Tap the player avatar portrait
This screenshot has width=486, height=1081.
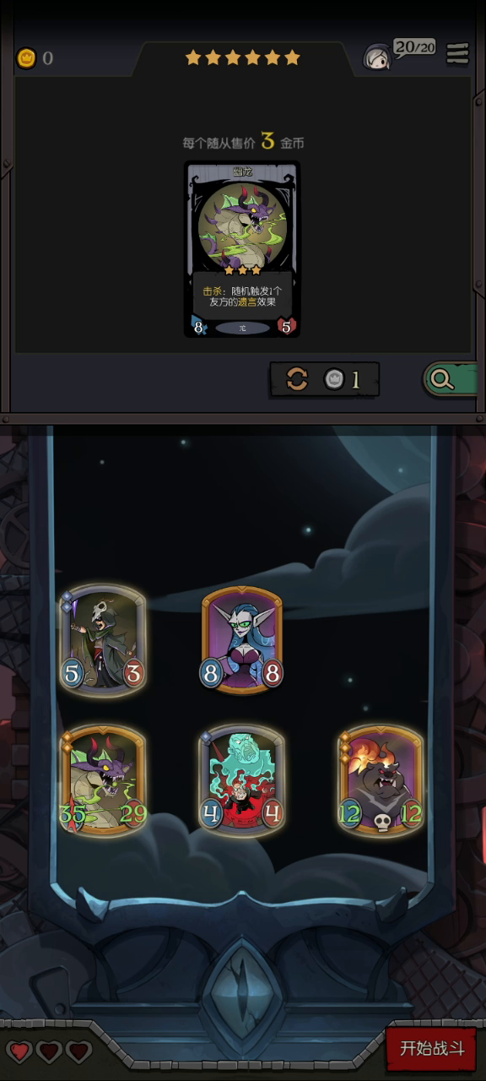378,57
